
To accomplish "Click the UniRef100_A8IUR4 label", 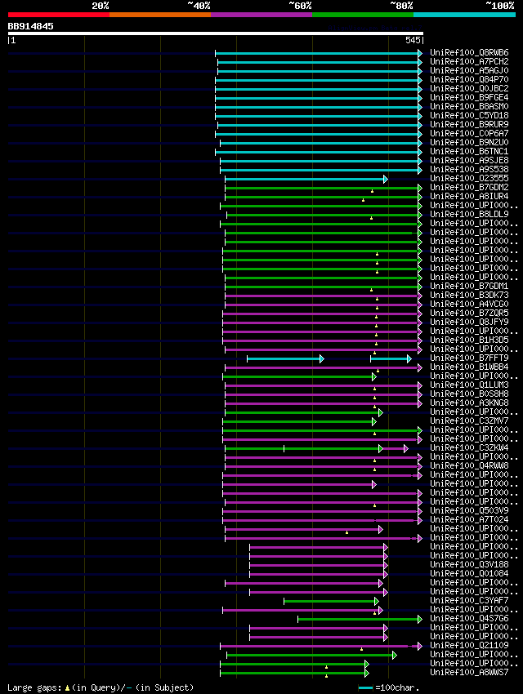I will point(469,196).
